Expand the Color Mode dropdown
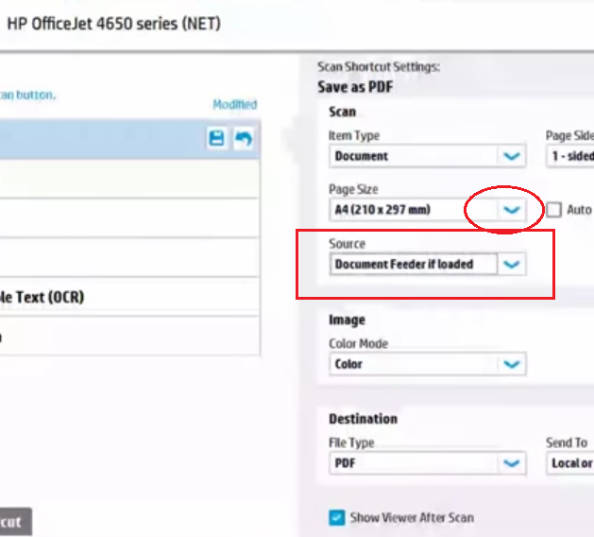The width and height of the screenshot is (594, 537). coord(511,364)
